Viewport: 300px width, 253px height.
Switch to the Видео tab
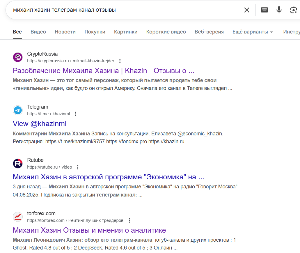tap(38, 32)
